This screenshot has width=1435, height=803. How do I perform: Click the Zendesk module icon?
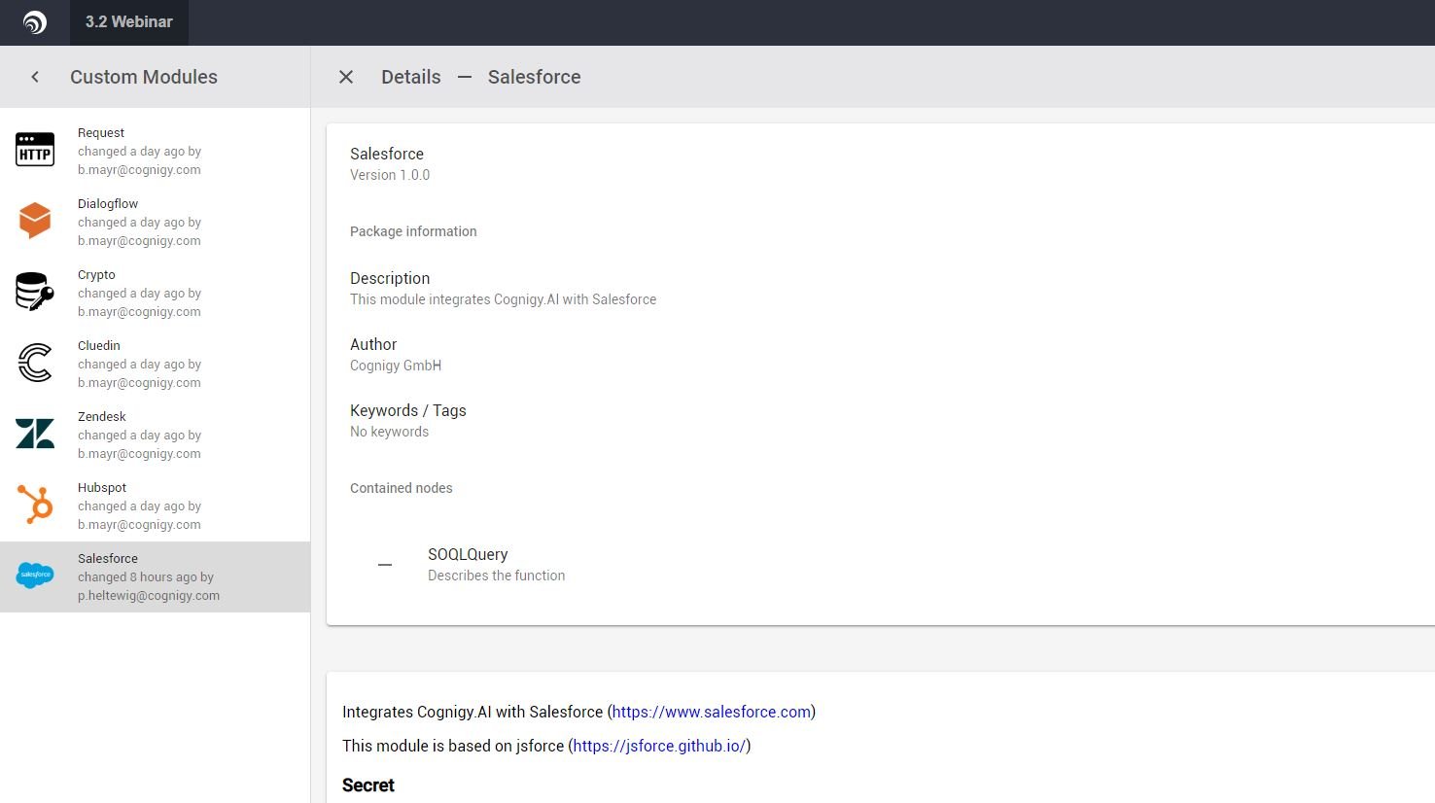(35, 434)
